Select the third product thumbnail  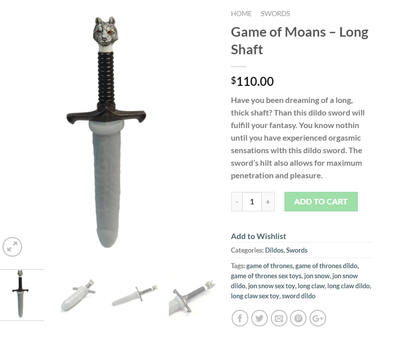(x=135, y=296)
